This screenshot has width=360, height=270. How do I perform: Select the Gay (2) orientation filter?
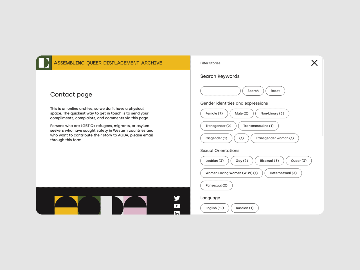(242, 161)
